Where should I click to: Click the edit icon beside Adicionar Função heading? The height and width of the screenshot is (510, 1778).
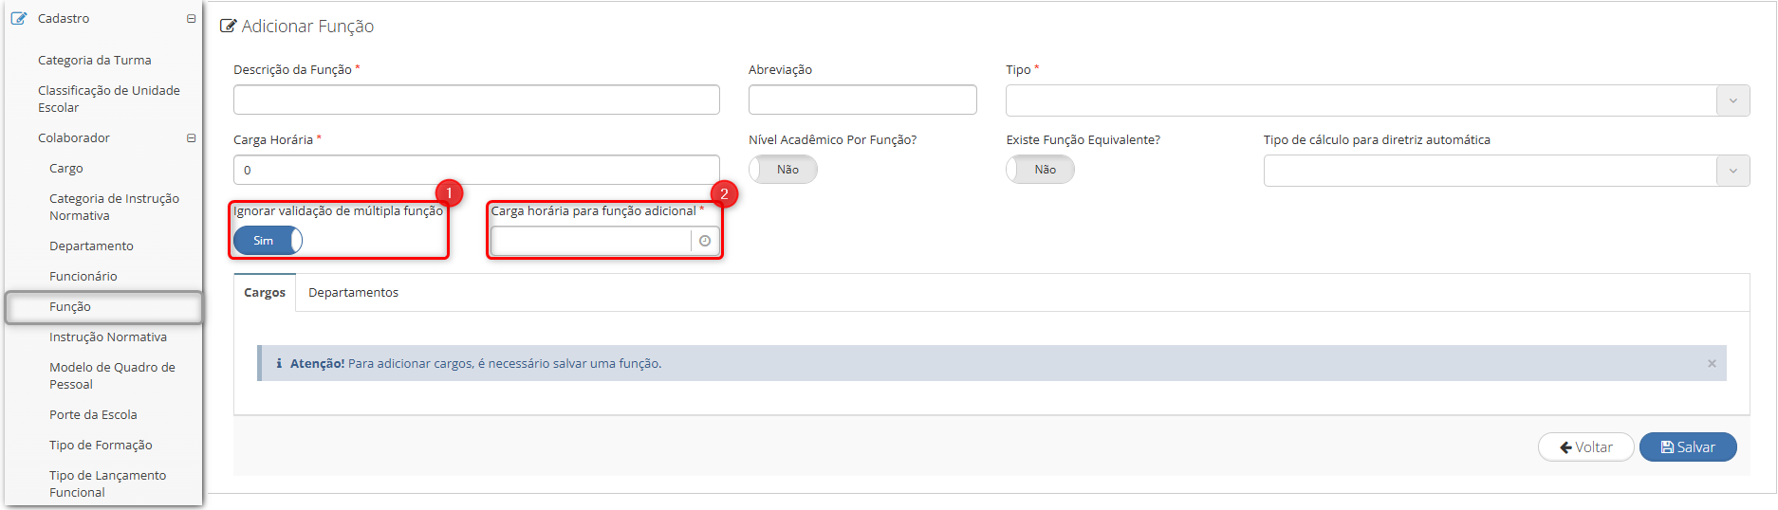[x=228, y=26]
